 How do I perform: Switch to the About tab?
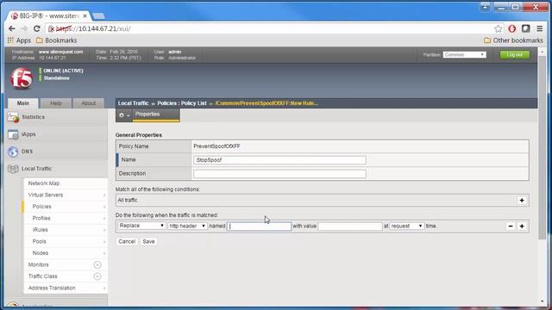[x=88, y=103]
